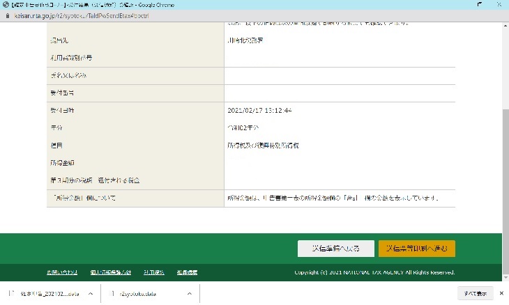
Task: Open the 推奨環境 footer link
Action: 188,272
